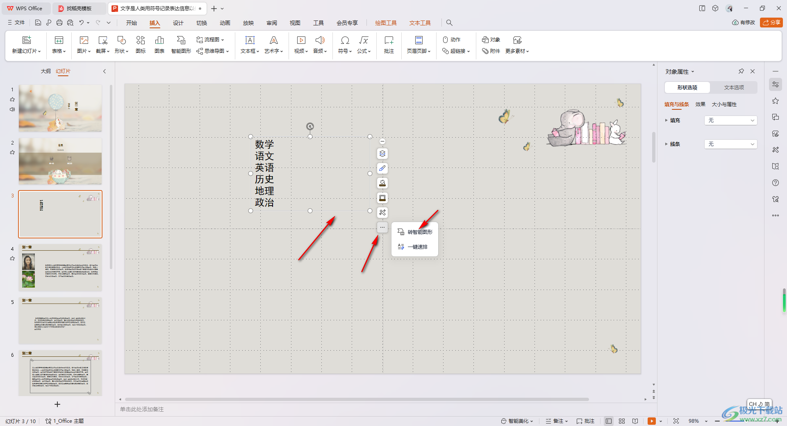This screenshot has width=787, height=426.
Task: Click the pen style floating icon
Action: (x=382, y=168)
